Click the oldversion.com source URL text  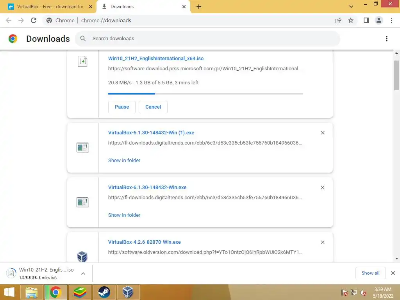coord(205,252)
